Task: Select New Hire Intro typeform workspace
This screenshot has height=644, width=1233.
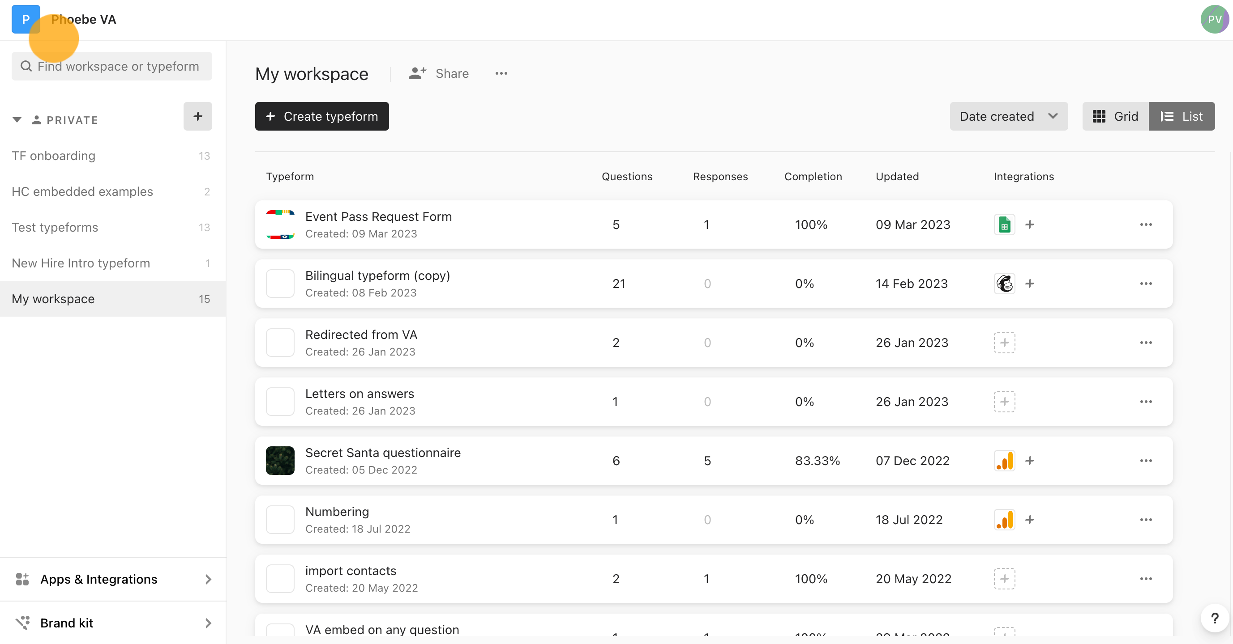Action: click(x=113, y=263)
